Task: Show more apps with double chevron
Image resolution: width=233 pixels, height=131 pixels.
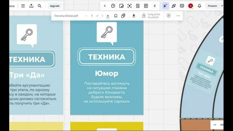Action: tap(155, 6)
